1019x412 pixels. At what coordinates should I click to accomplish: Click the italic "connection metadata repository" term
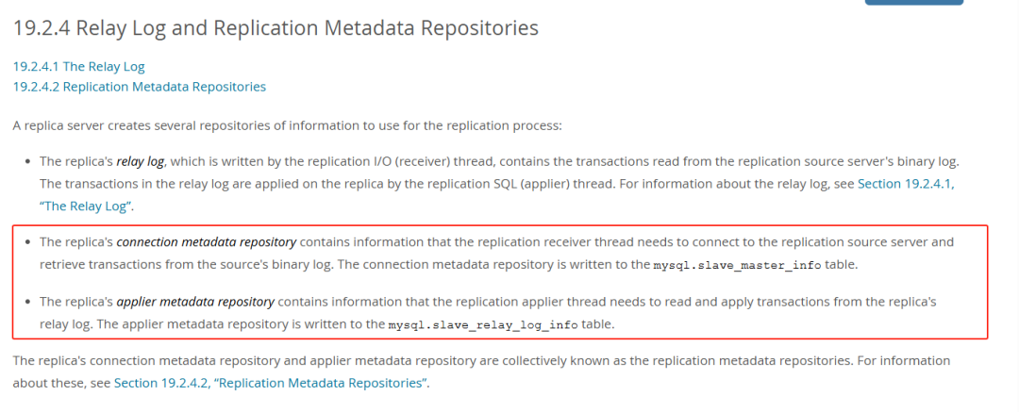[x=206, y=241]
